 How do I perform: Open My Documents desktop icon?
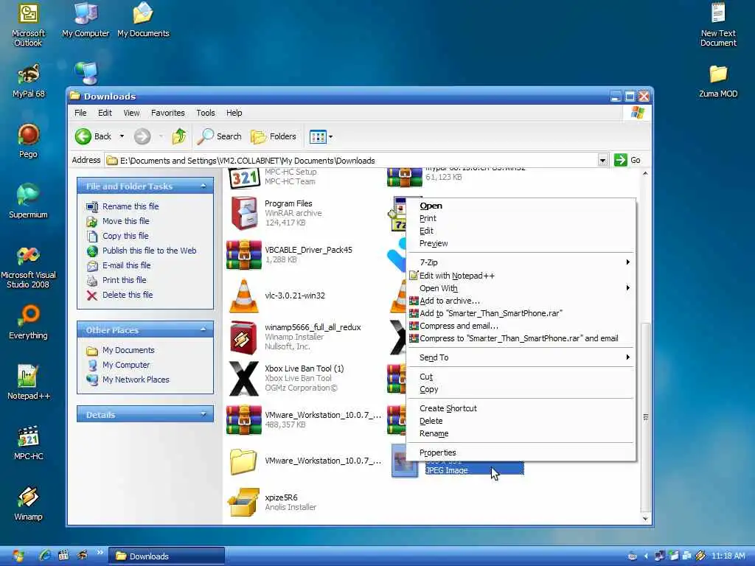coord(143,20)
